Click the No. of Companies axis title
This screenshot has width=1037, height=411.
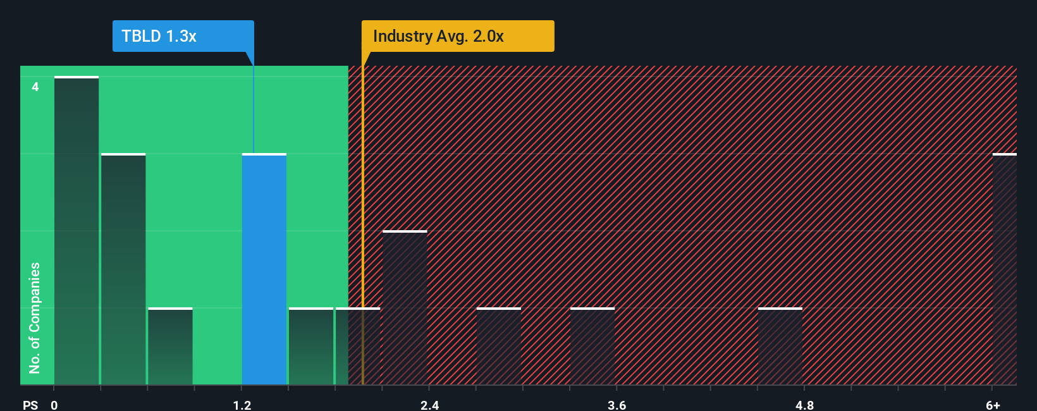(35, 318)
